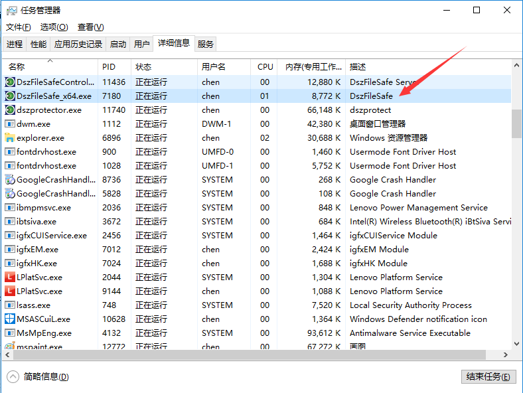Select the explorer.exe row name
Viewport: 523px width, 393px height.
(40, 138)
